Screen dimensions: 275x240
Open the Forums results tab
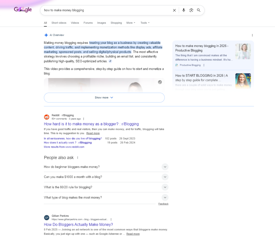(88, 23)
